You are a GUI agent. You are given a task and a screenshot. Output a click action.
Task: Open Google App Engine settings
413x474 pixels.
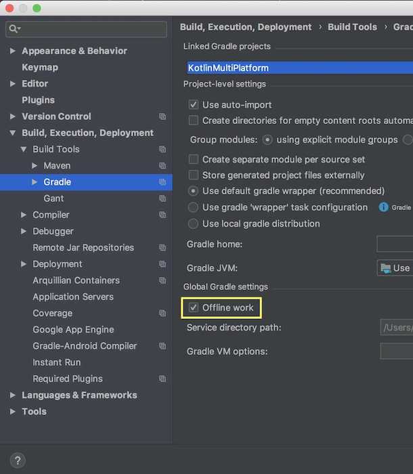coord(73,330)
